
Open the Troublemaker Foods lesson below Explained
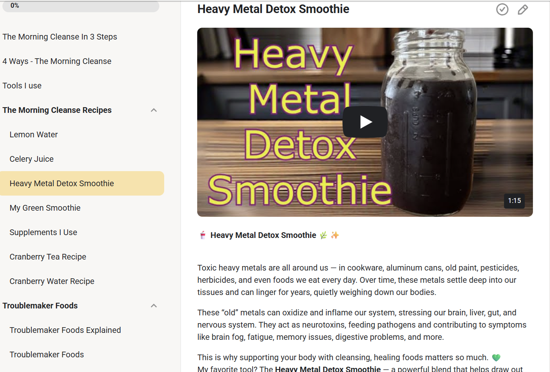point(47,354)
